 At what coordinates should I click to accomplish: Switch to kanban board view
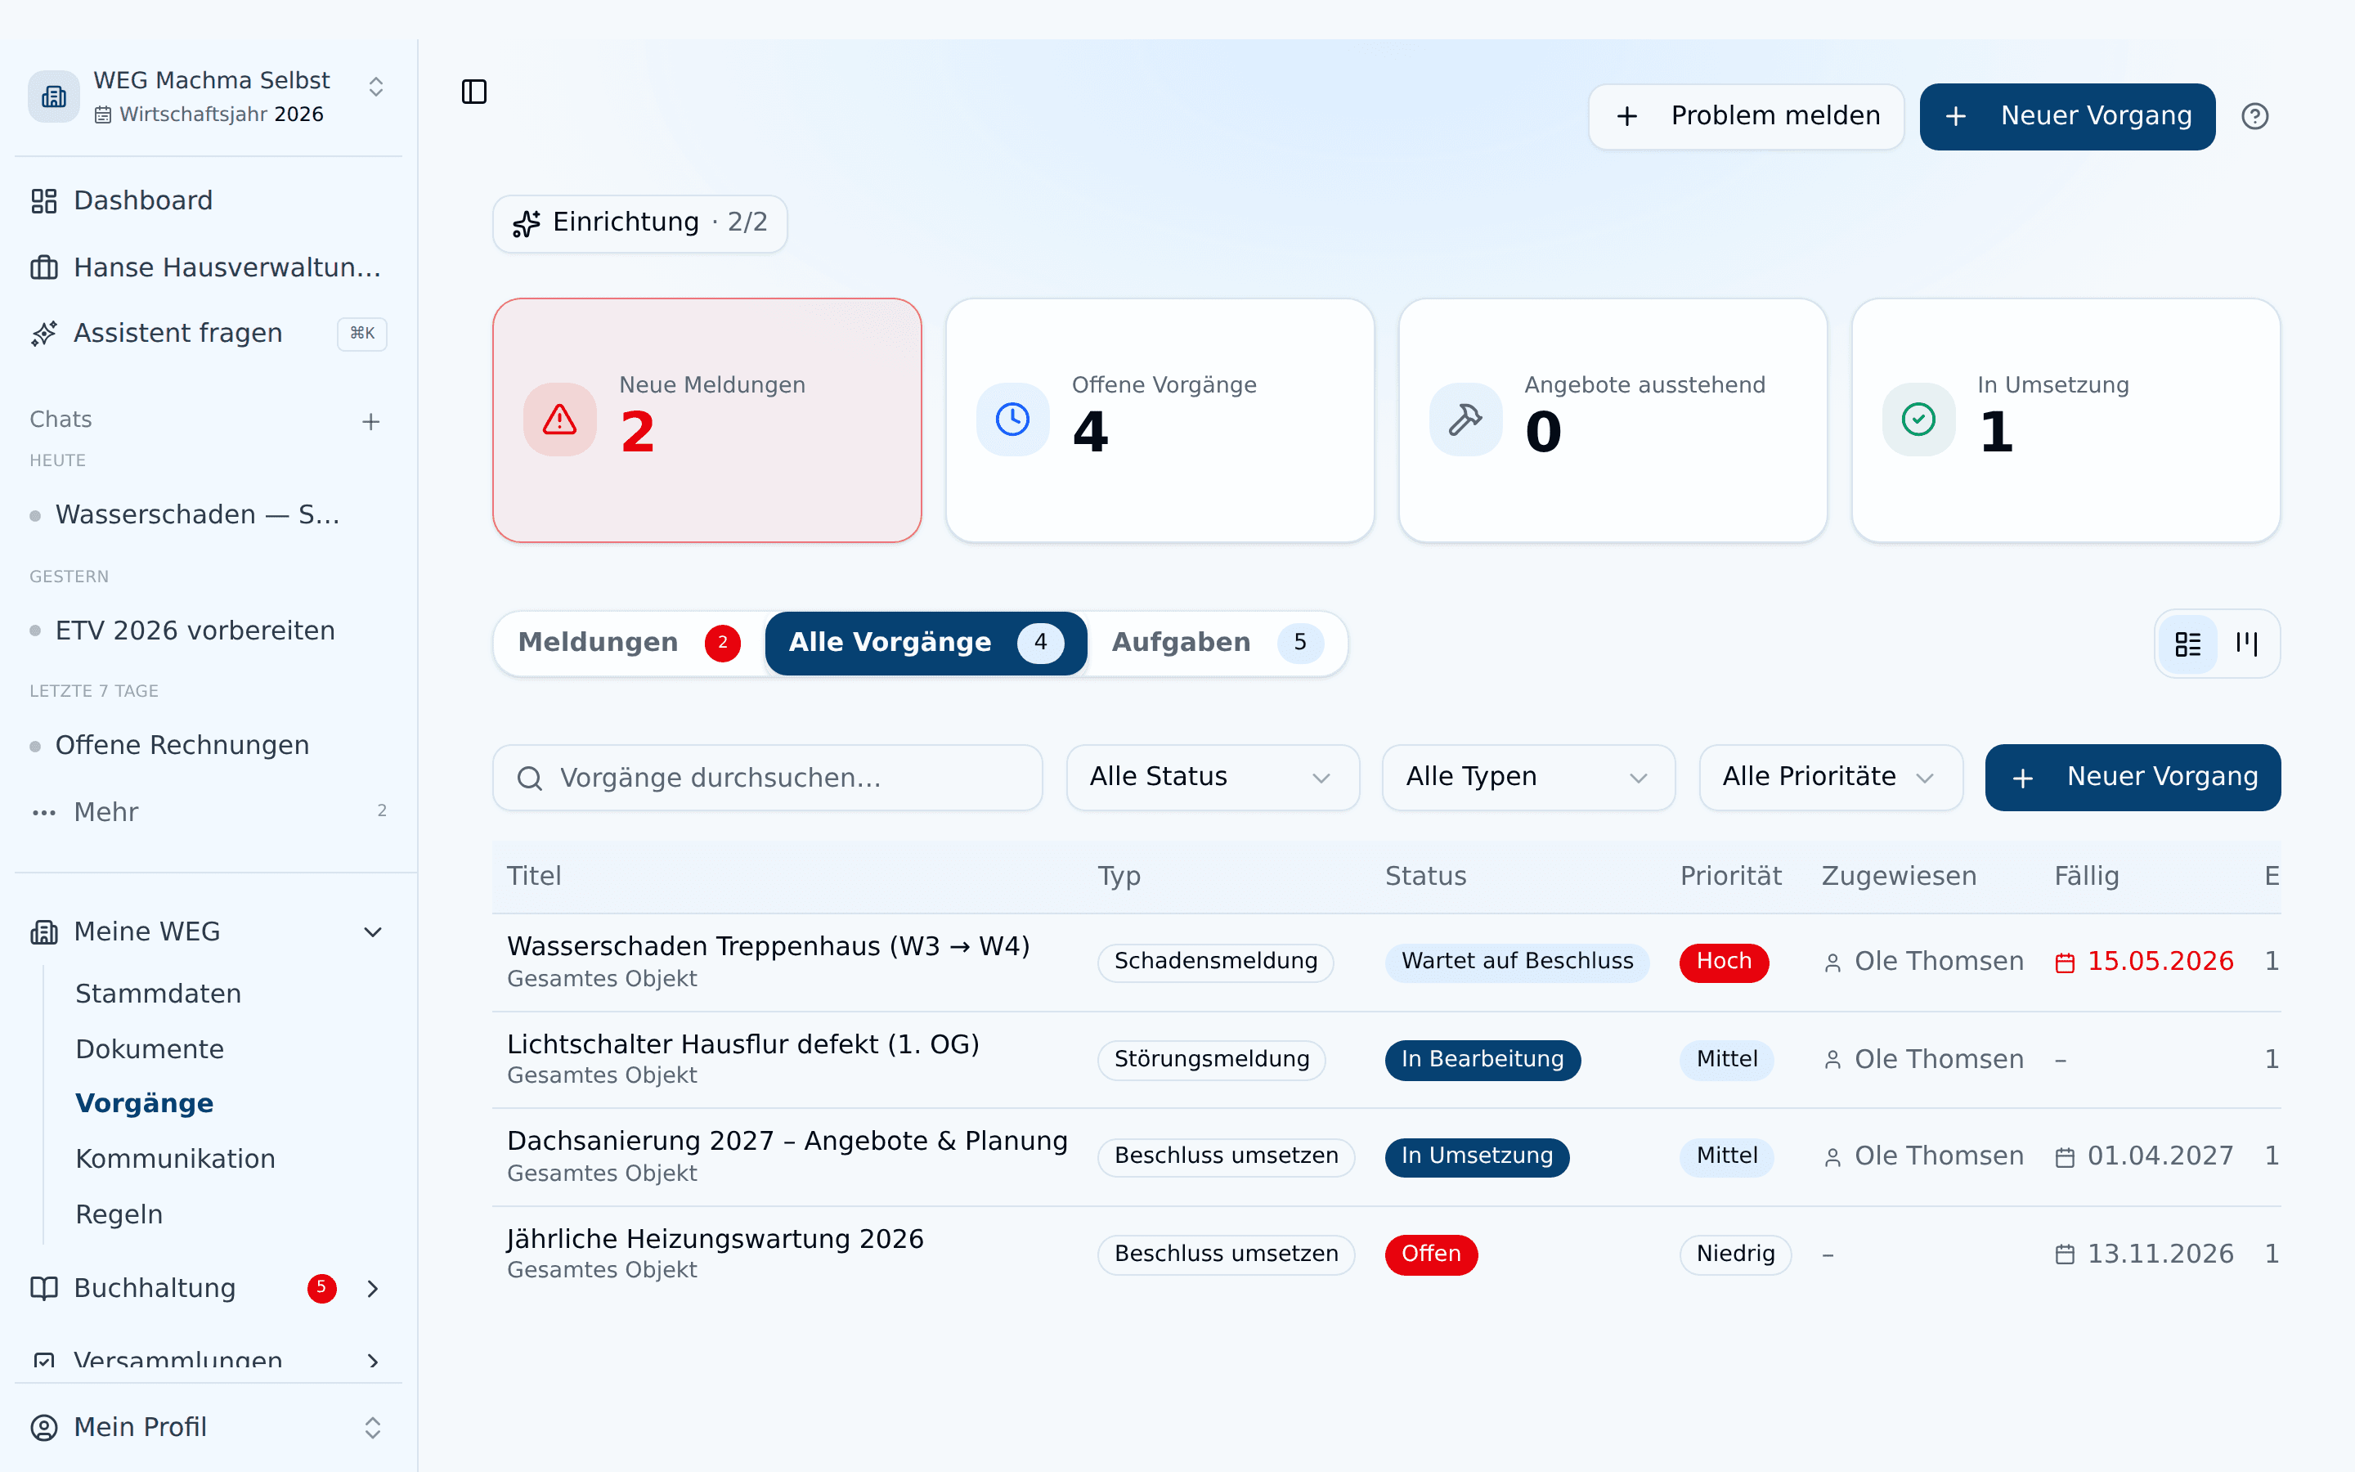click(x=2247, y=644)
